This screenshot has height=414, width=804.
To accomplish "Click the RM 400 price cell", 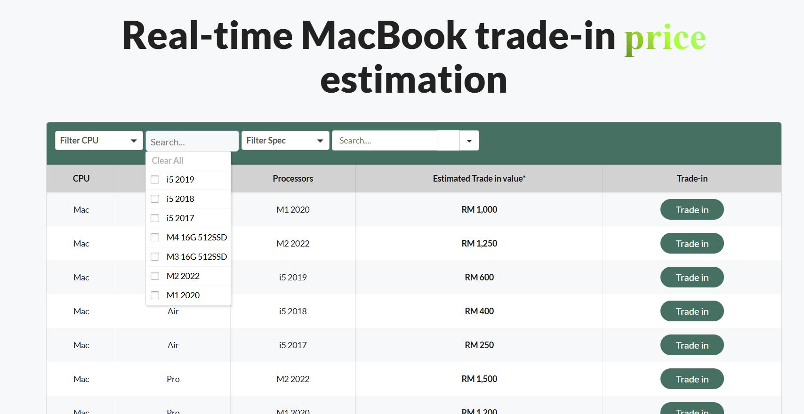I will tap(479, 311).
